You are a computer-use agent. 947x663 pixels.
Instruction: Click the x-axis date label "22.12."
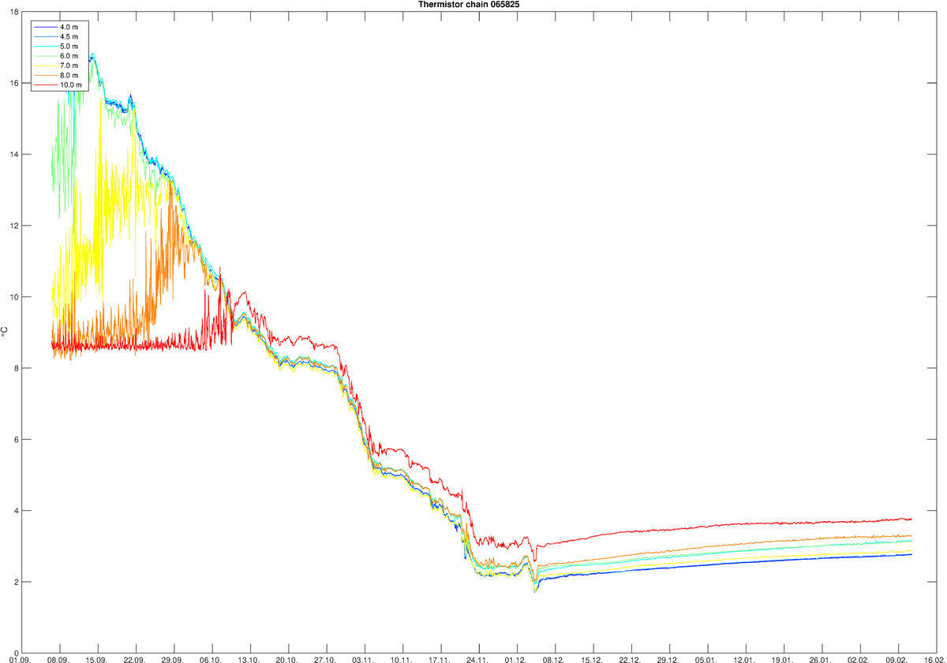pyautogui.click(x=630, y=658)
